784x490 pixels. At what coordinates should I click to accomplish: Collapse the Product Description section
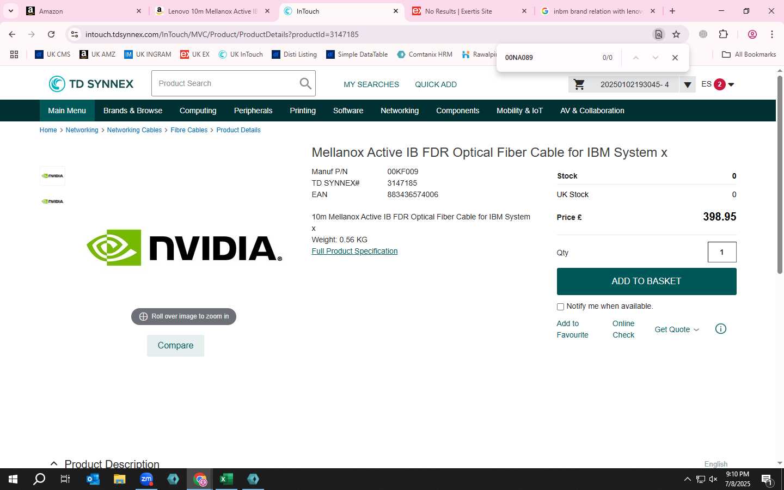[x=54, y=463]
